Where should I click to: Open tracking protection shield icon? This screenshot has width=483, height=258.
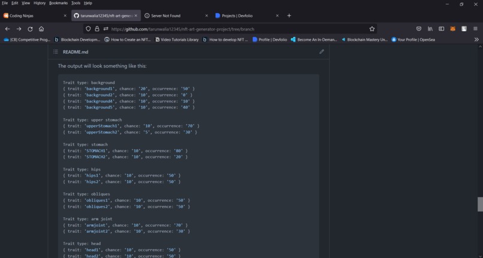(89, 29)
